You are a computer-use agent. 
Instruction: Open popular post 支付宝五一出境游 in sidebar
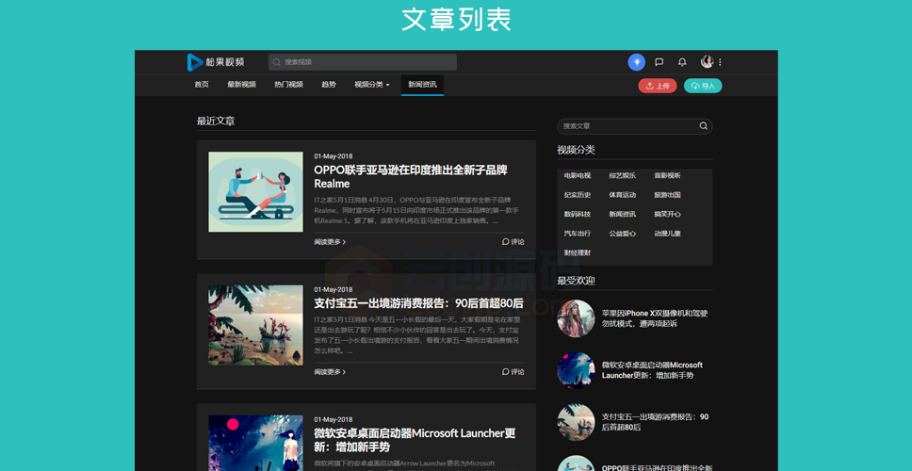655,422
